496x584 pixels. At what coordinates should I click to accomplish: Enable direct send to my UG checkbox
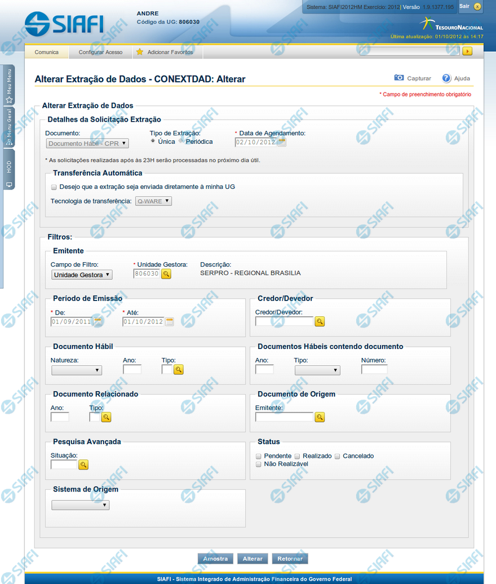[54, 187]
